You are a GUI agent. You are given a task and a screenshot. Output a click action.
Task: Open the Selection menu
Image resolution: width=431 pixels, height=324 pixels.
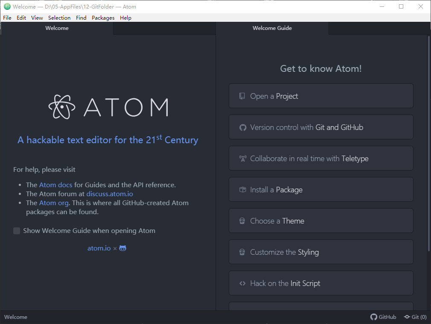[59, 18]
